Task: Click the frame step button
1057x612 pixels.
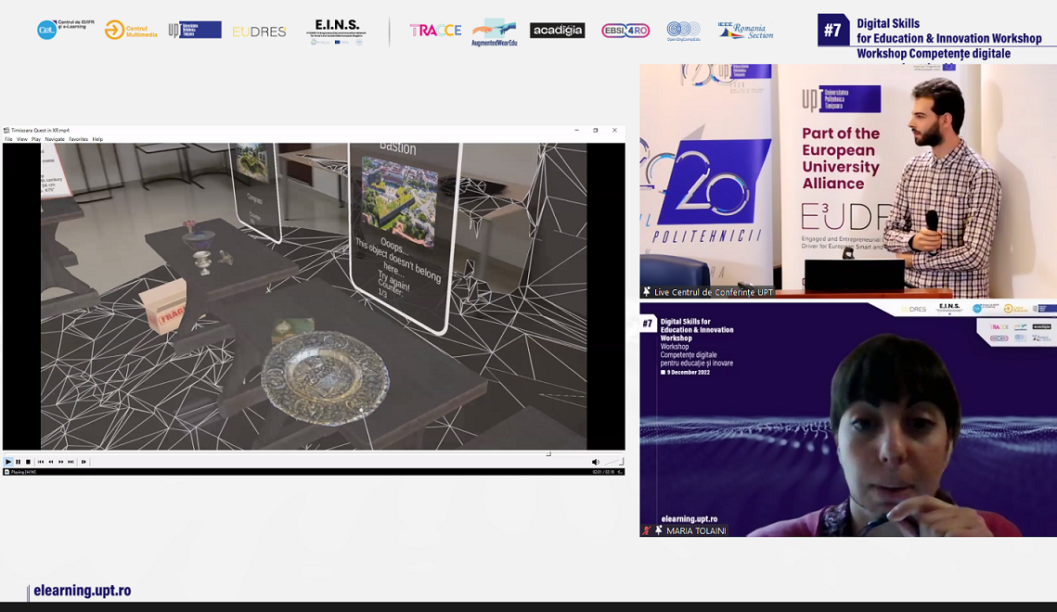Action: 84,462
